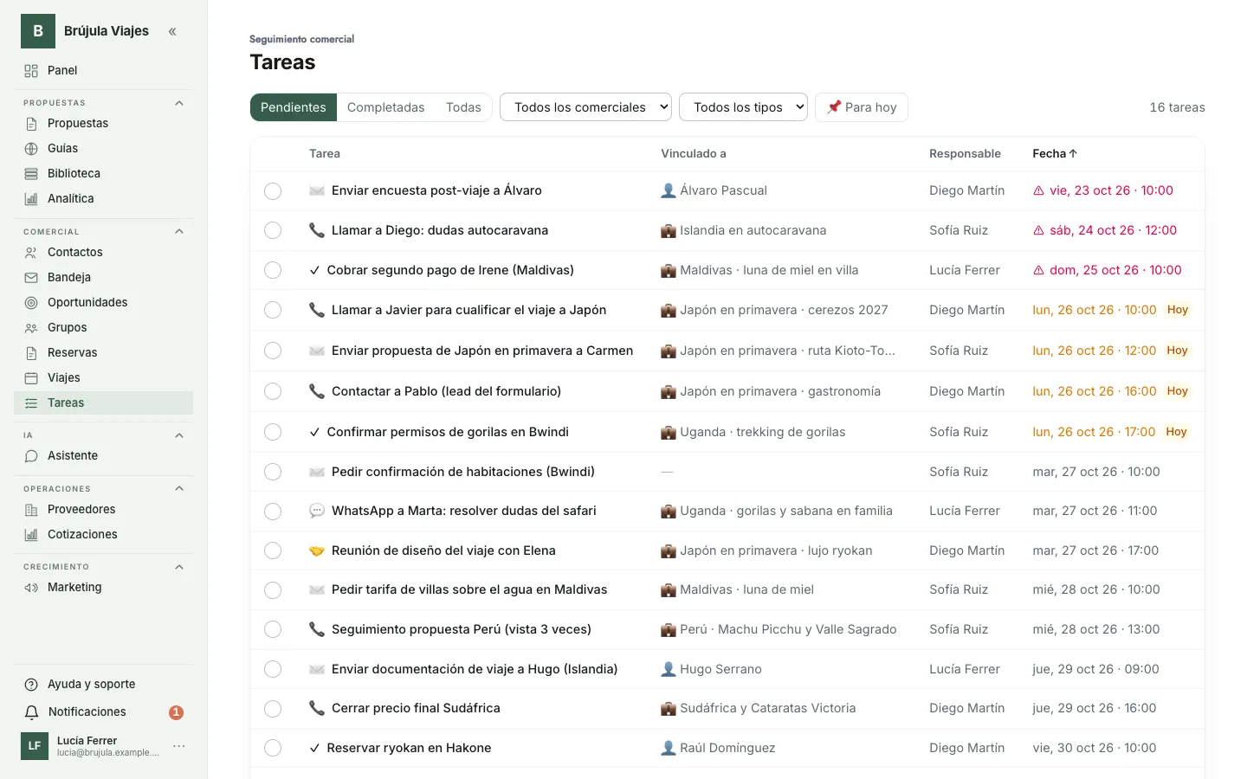This screenshot has width=1247, height=779.
Task: Open the Panel dashboard icon
Action: [31, 71]
